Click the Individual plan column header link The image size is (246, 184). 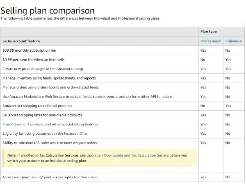234,41
